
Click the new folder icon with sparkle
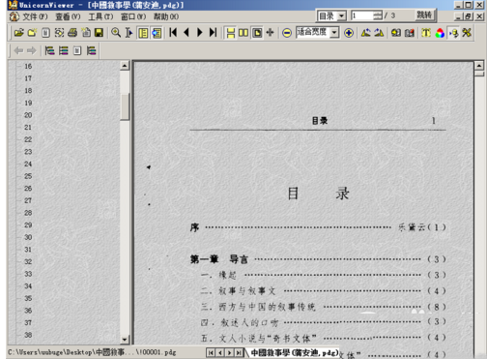(x=32, y=33)
